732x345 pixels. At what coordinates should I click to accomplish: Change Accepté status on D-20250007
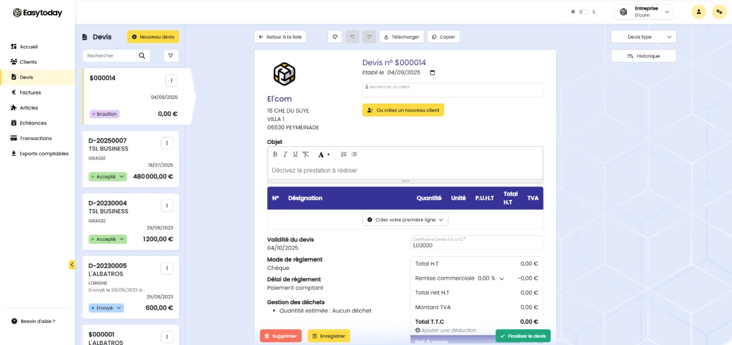(x=108, y=177)
